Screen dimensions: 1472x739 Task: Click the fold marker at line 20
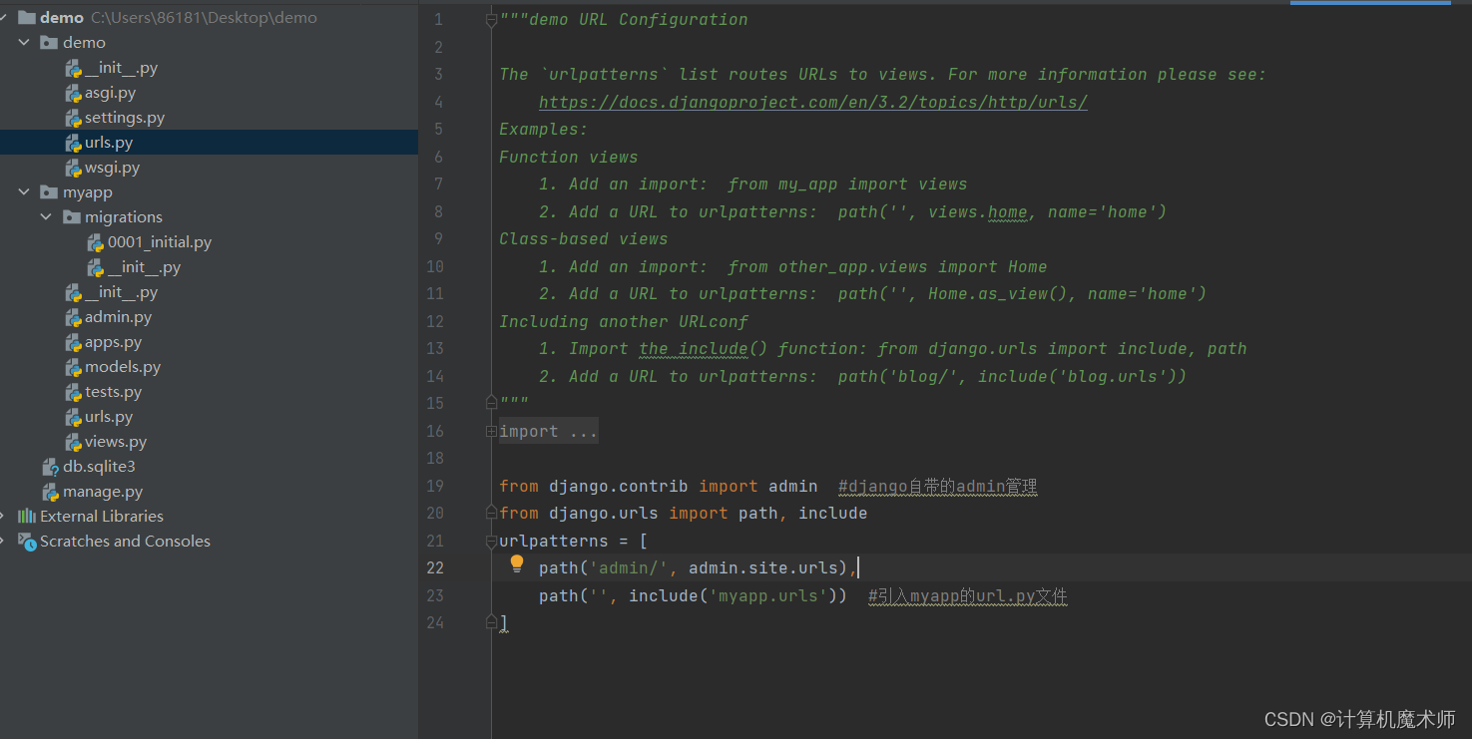point(491,513)
